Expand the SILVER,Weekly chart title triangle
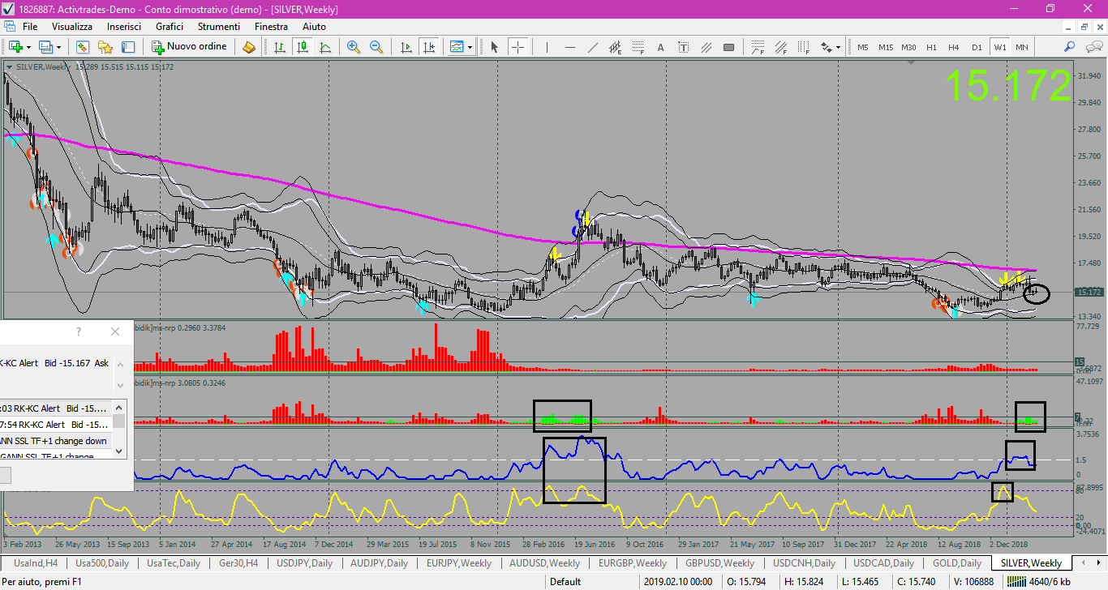 [9, 66]
